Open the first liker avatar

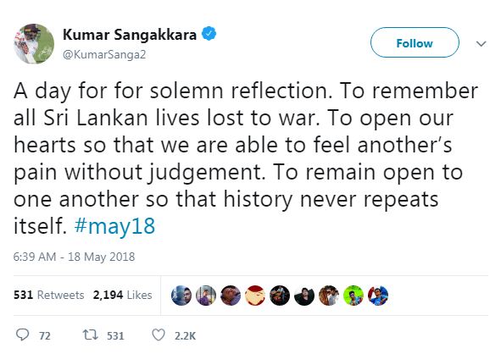coord(181,296)
